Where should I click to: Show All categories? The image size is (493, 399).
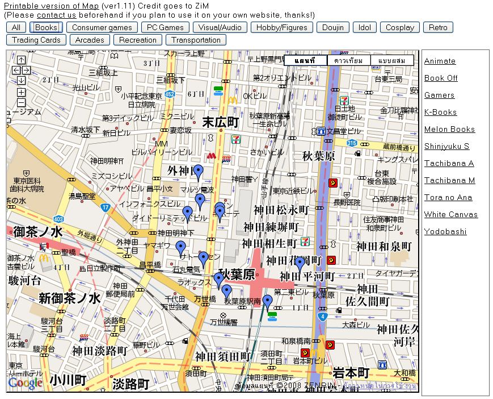[16, 27]
